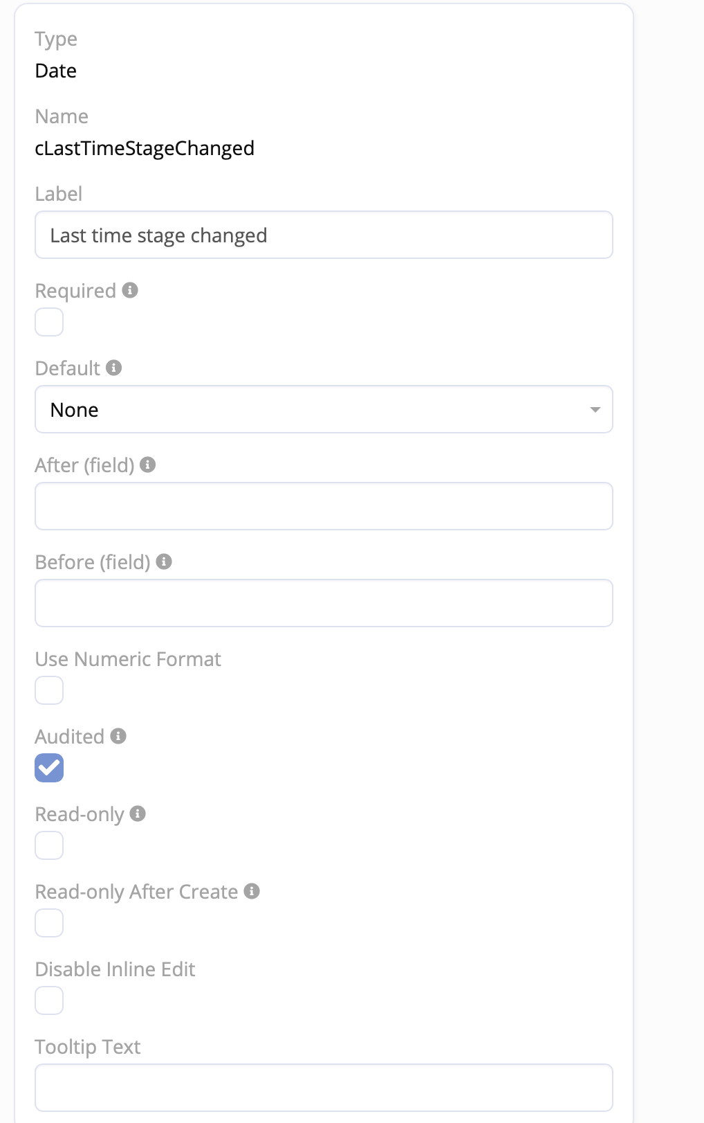Click the info icon next to Audited
This screenshot has width=704, height=1123.
(118, 736)
